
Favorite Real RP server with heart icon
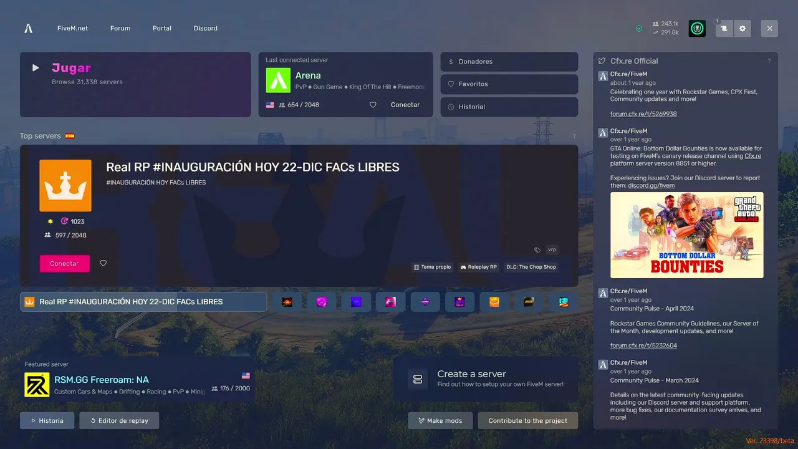pyautogui.click(x=103, y=263)
